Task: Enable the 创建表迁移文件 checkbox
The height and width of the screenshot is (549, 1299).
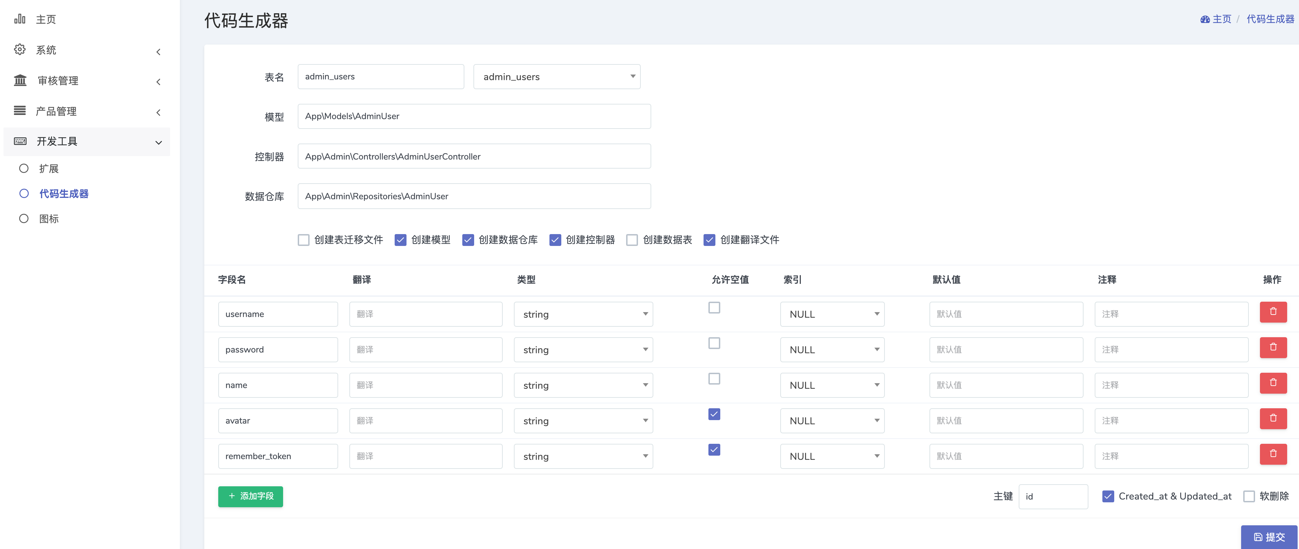Action: pos(303,240)
